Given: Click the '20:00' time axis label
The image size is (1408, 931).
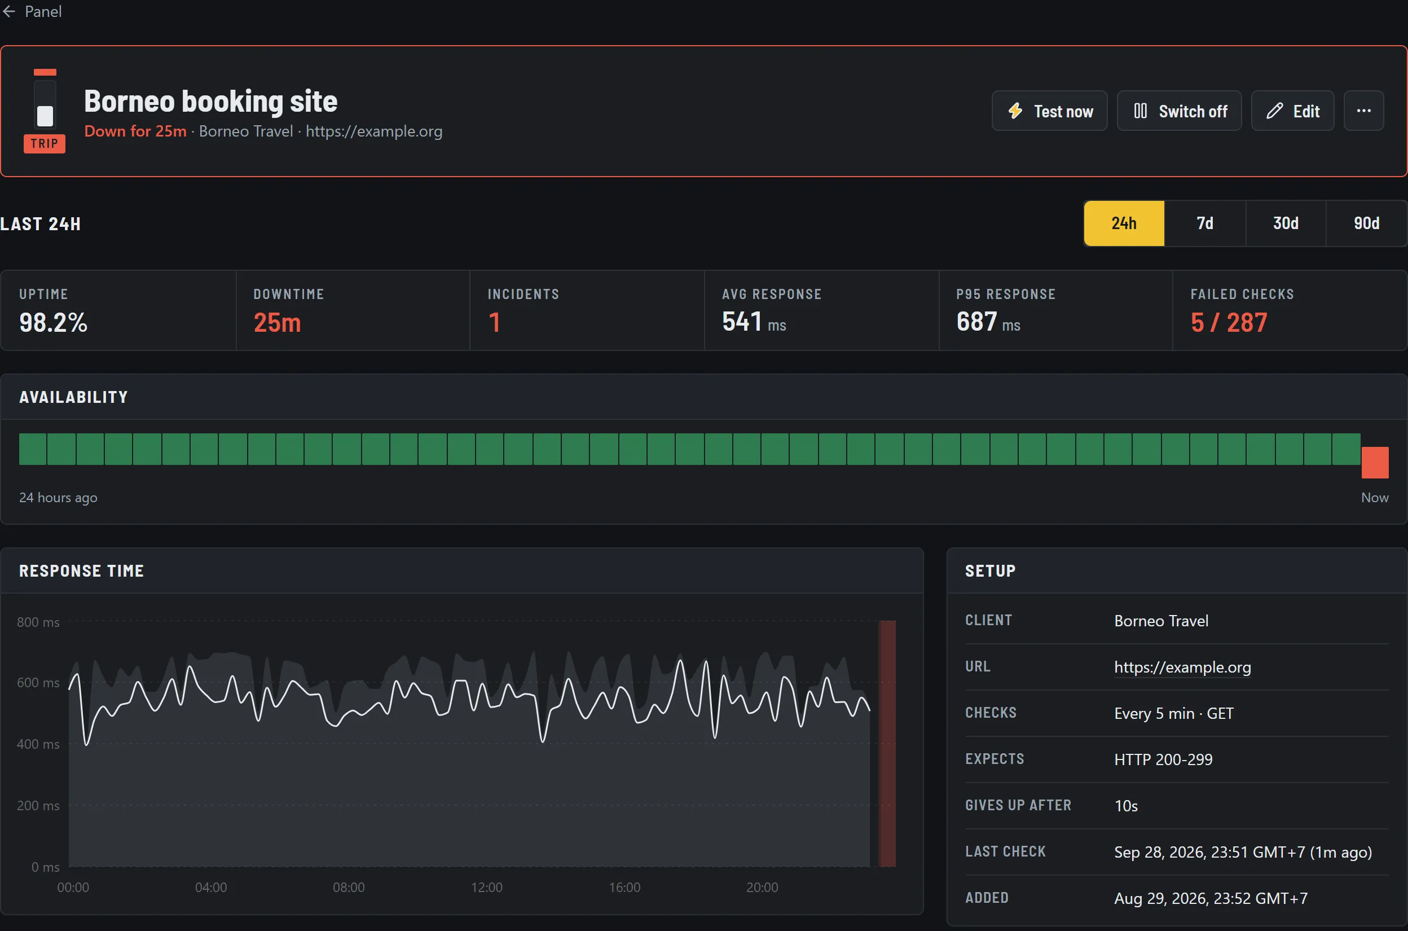Looking at the screenshot, I should coord(762,887).
